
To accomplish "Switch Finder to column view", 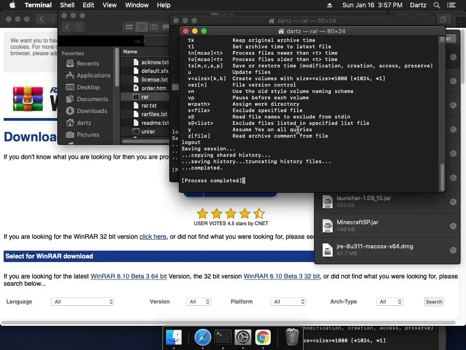I will 154,27.
